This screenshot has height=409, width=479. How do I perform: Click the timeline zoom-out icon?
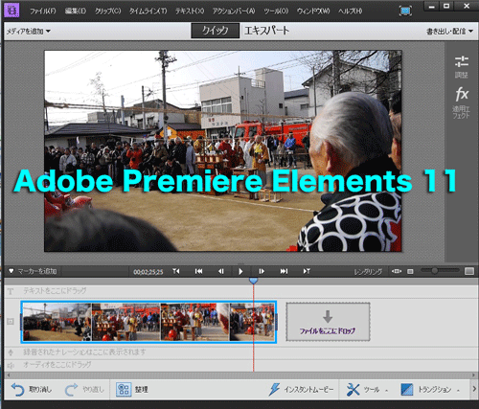coord(410,271)
